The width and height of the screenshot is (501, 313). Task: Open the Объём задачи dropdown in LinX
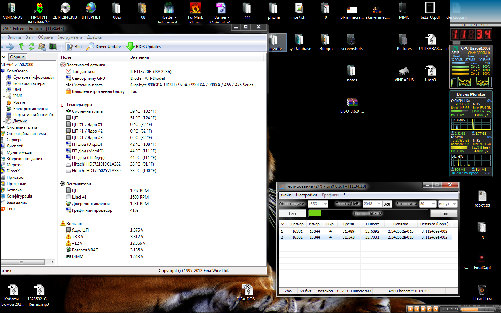click(318, 204)
